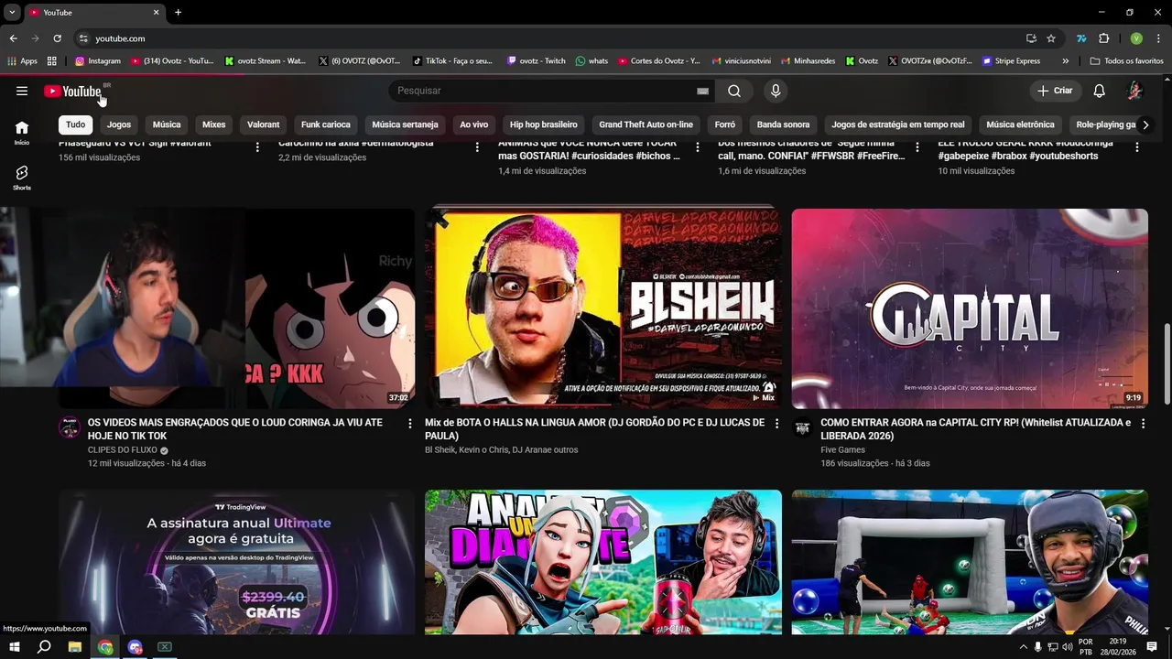1172x659 pixels.
Task: Select the Ao vivo filter chip
Action: (474, 124)
